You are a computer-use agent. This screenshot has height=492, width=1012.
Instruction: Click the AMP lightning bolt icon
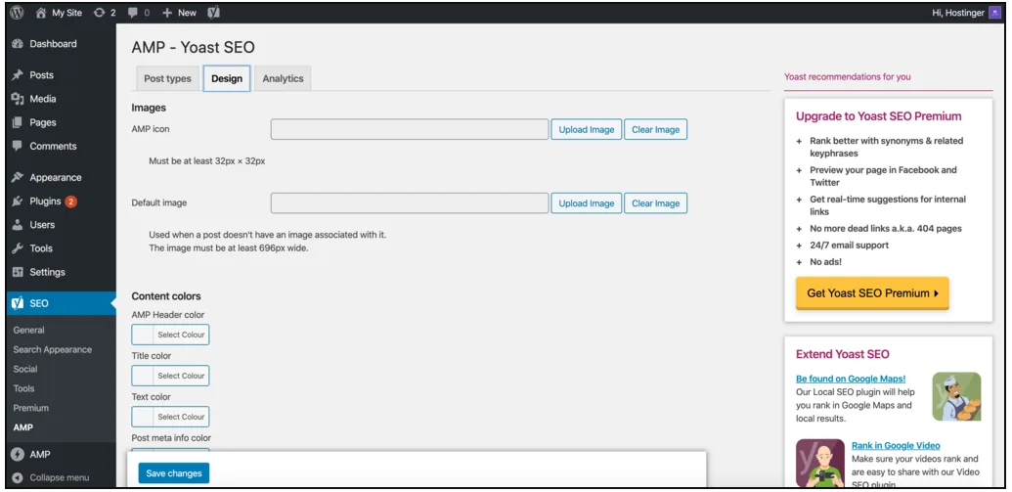pyautogui.click(x=18, y=455)
